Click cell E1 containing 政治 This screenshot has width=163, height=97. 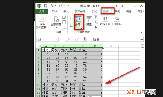(x=83, y=50)
